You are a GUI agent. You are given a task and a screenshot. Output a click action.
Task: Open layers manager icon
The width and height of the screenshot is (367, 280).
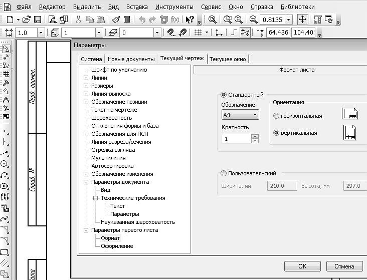[x=113, y=33]
